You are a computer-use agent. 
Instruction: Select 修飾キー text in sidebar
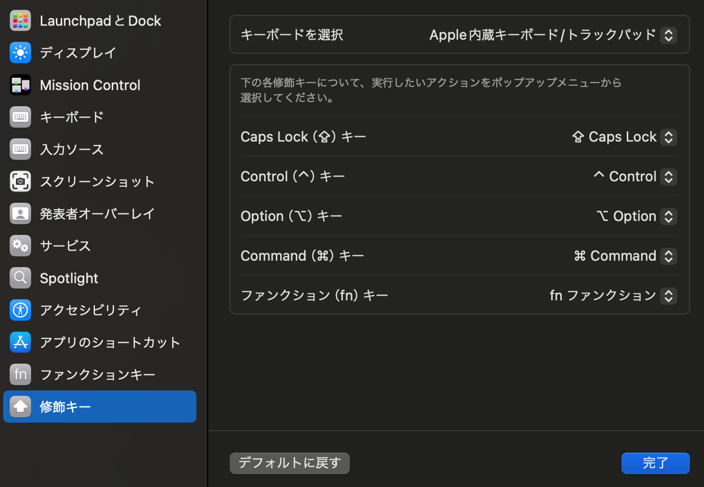click(x=65, y=407)
